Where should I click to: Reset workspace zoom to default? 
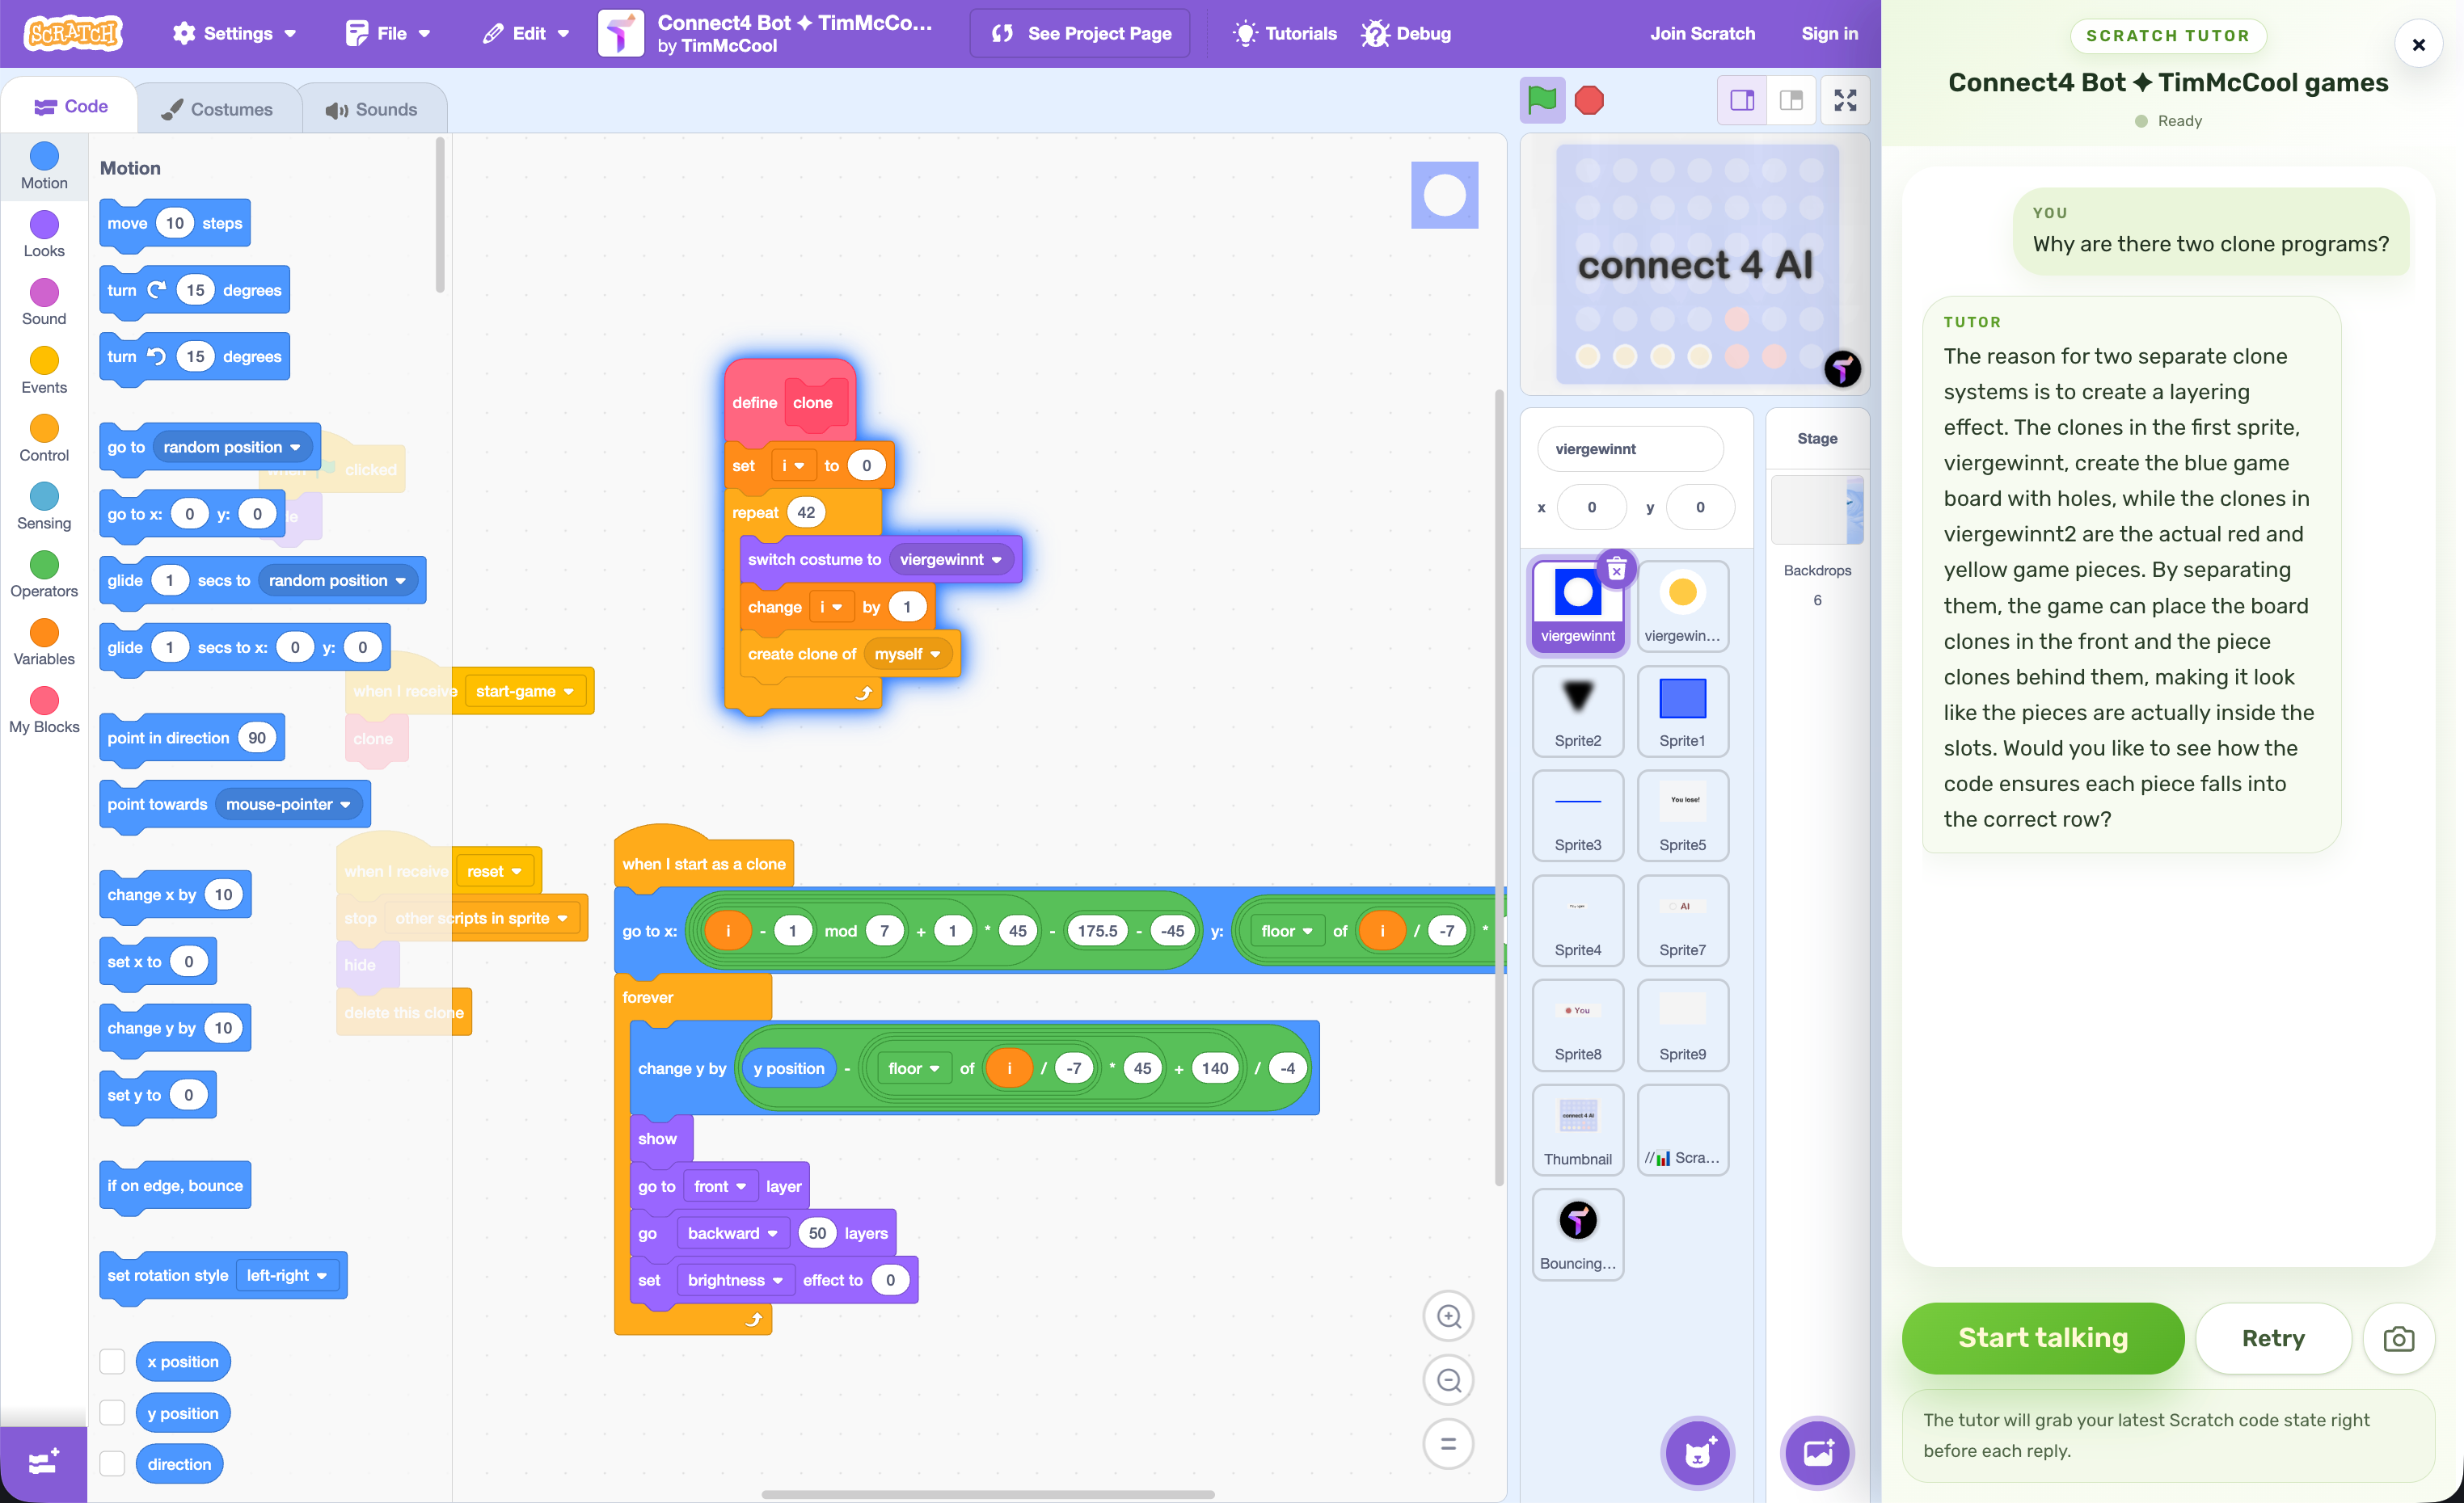1448,1444
